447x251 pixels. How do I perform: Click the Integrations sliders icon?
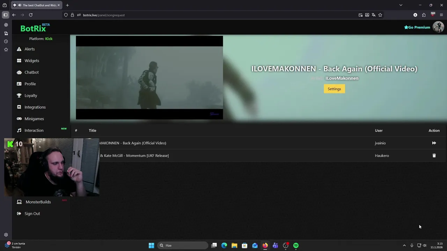pyautogui.click(x=19, y=107)
